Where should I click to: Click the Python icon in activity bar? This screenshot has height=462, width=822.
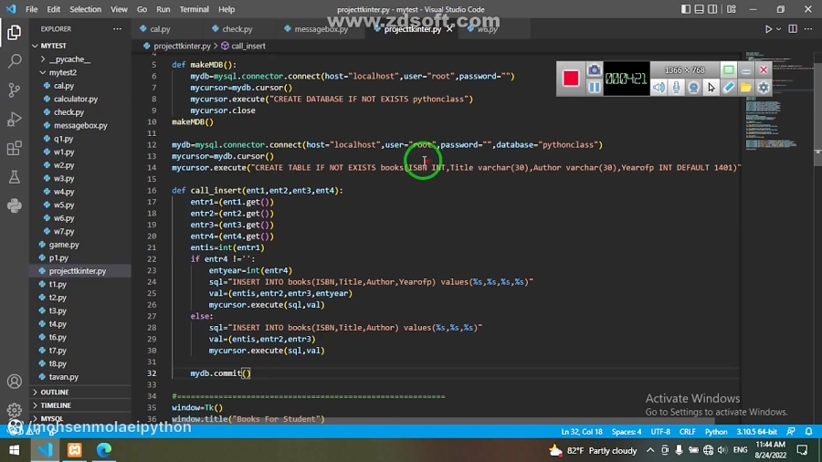14,205
